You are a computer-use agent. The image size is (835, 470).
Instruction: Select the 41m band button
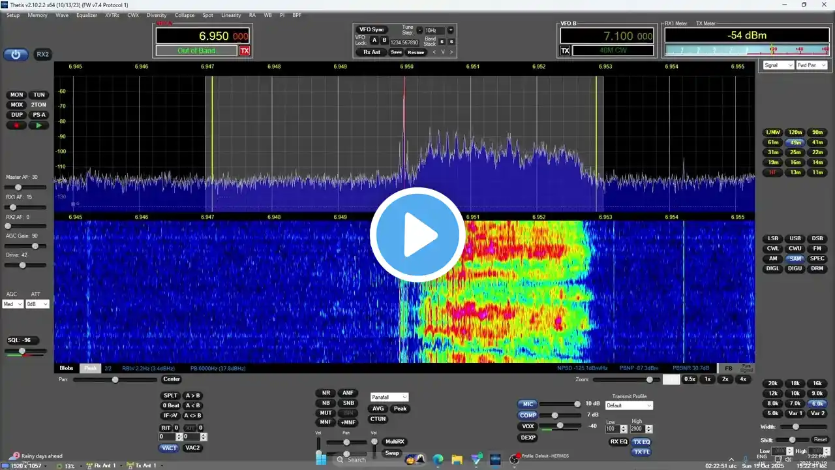pos(817,142)
